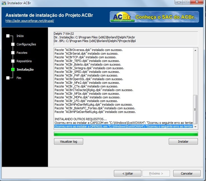Select the Repositório step marker

click(x=13, y=61)
